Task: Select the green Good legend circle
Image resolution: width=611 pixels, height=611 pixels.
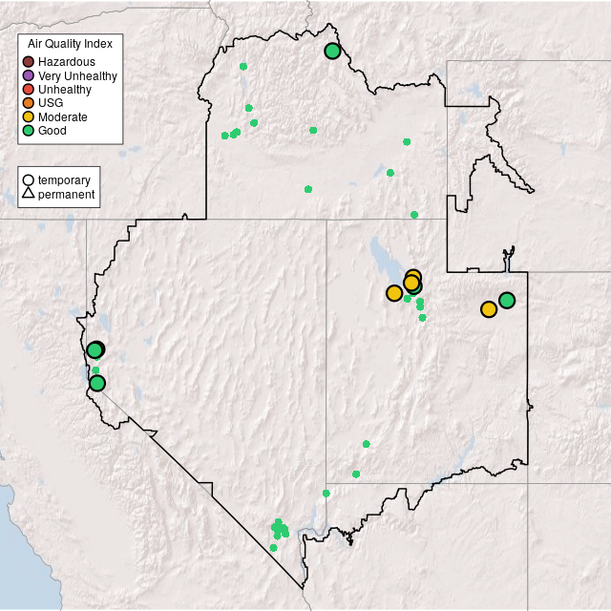Action: click(29, 131)
